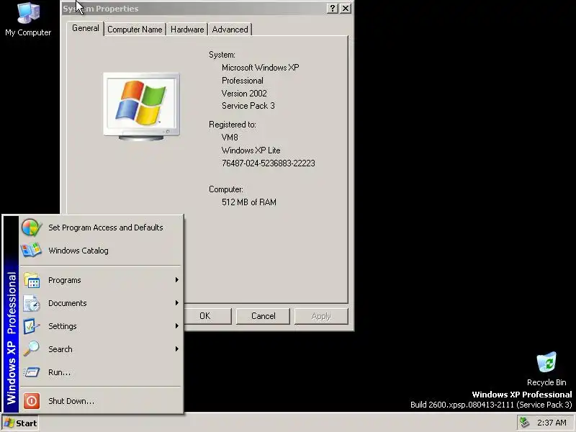The image size is (576, 432).
Task: Click the Documents icon in Start menu
Action: (x=32, y=303)
